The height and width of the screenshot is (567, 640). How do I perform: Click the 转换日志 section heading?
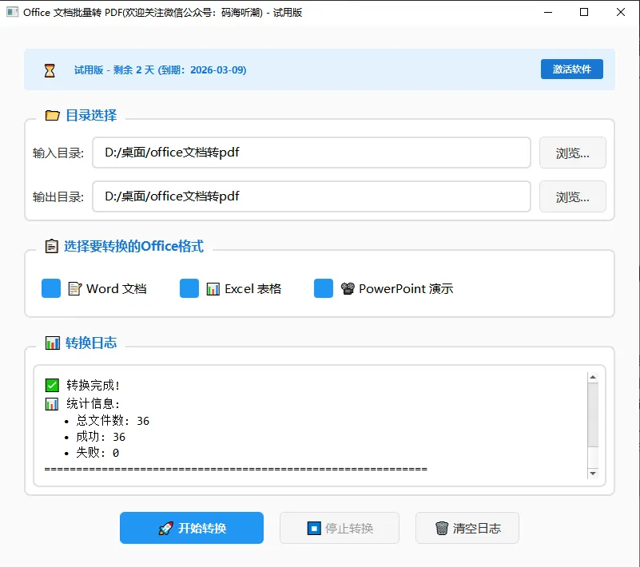point(91,343)
